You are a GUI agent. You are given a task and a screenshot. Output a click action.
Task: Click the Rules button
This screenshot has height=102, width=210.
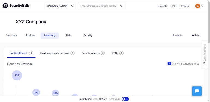tap(196, 36)
